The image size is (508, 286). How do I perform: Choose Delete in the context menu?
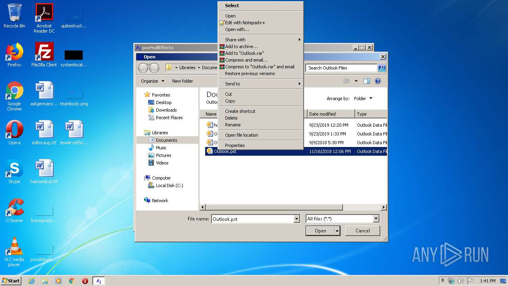261,118
